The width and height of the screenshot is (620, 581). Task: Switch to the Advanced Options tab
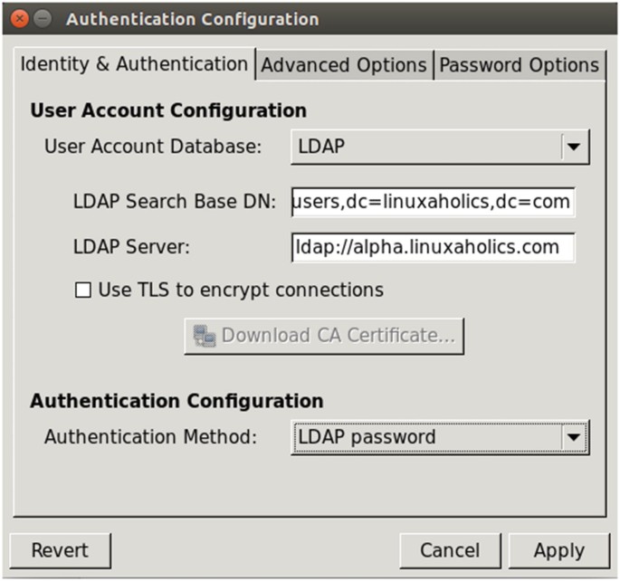345,65
